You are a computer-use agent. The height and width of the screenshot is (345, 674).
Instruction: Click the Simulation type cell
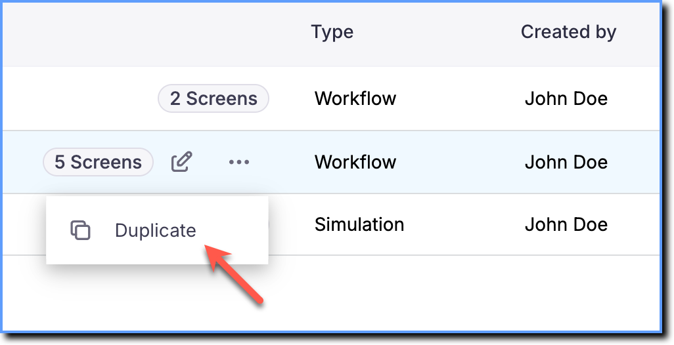point(359,225)
